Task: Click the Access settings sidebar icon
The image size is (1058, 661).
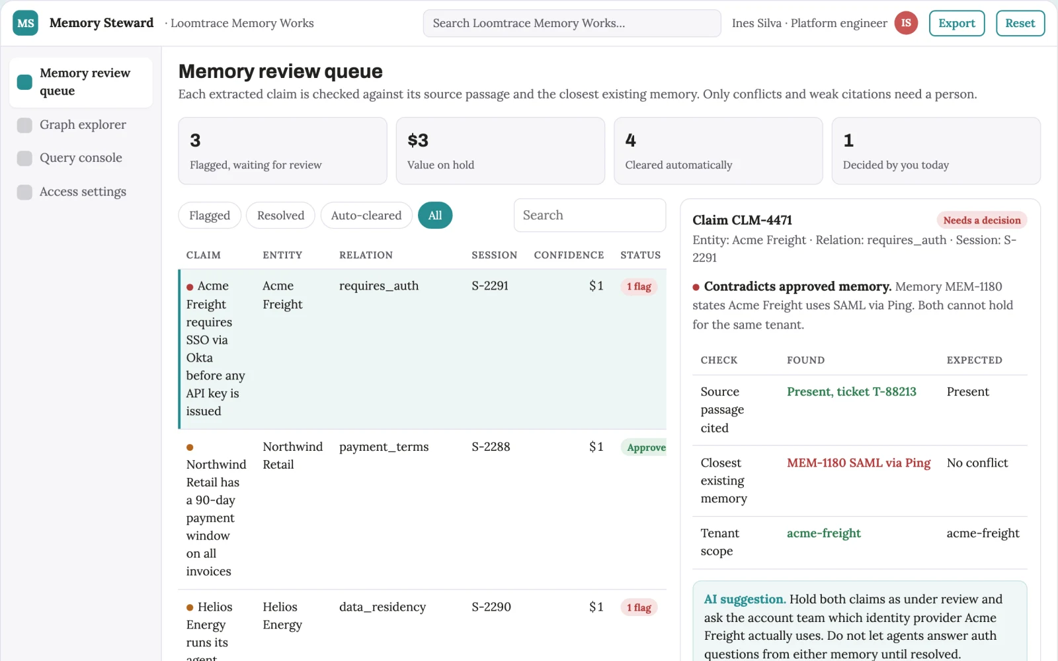Action: [x=24, y=192]
